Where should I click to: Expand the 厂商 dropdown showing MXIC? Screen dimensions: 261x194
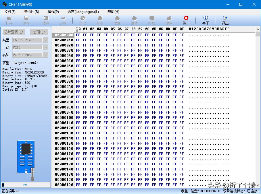coord(45,48)
